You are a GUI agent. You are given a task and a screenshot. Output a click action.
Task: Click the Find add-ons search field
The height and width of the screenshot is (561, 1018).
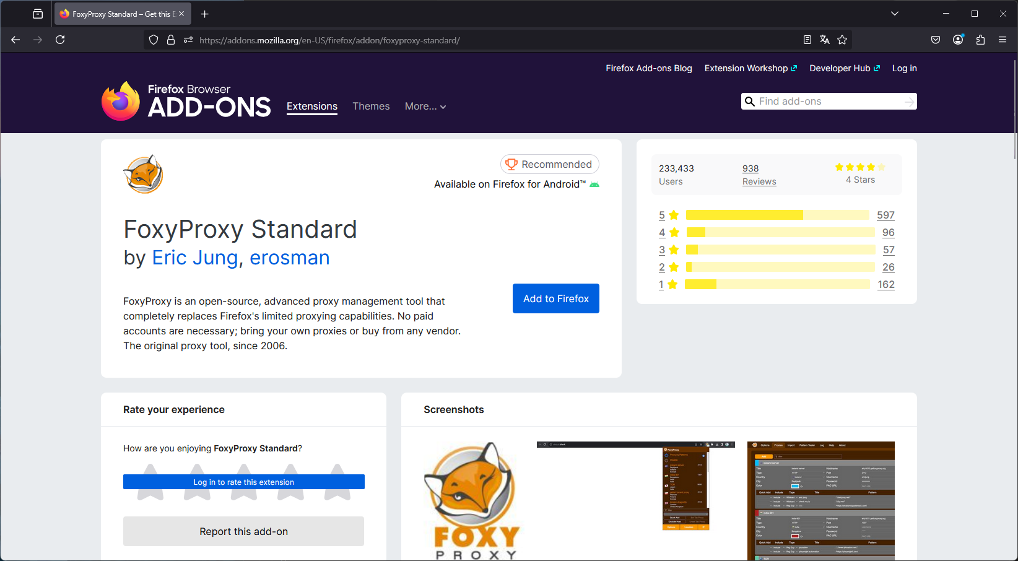pos(830,102)
